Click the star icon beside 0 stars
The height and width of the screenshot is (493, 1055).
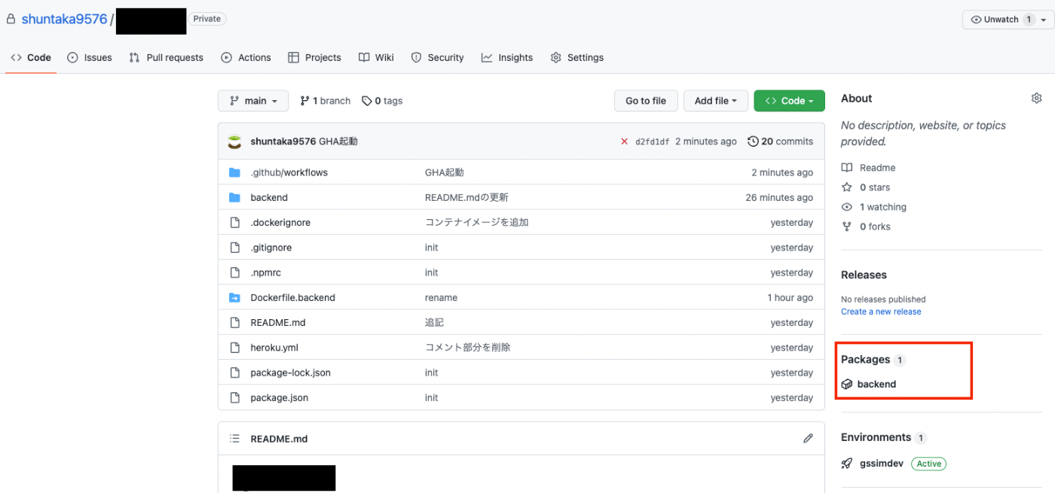point(847,187)
